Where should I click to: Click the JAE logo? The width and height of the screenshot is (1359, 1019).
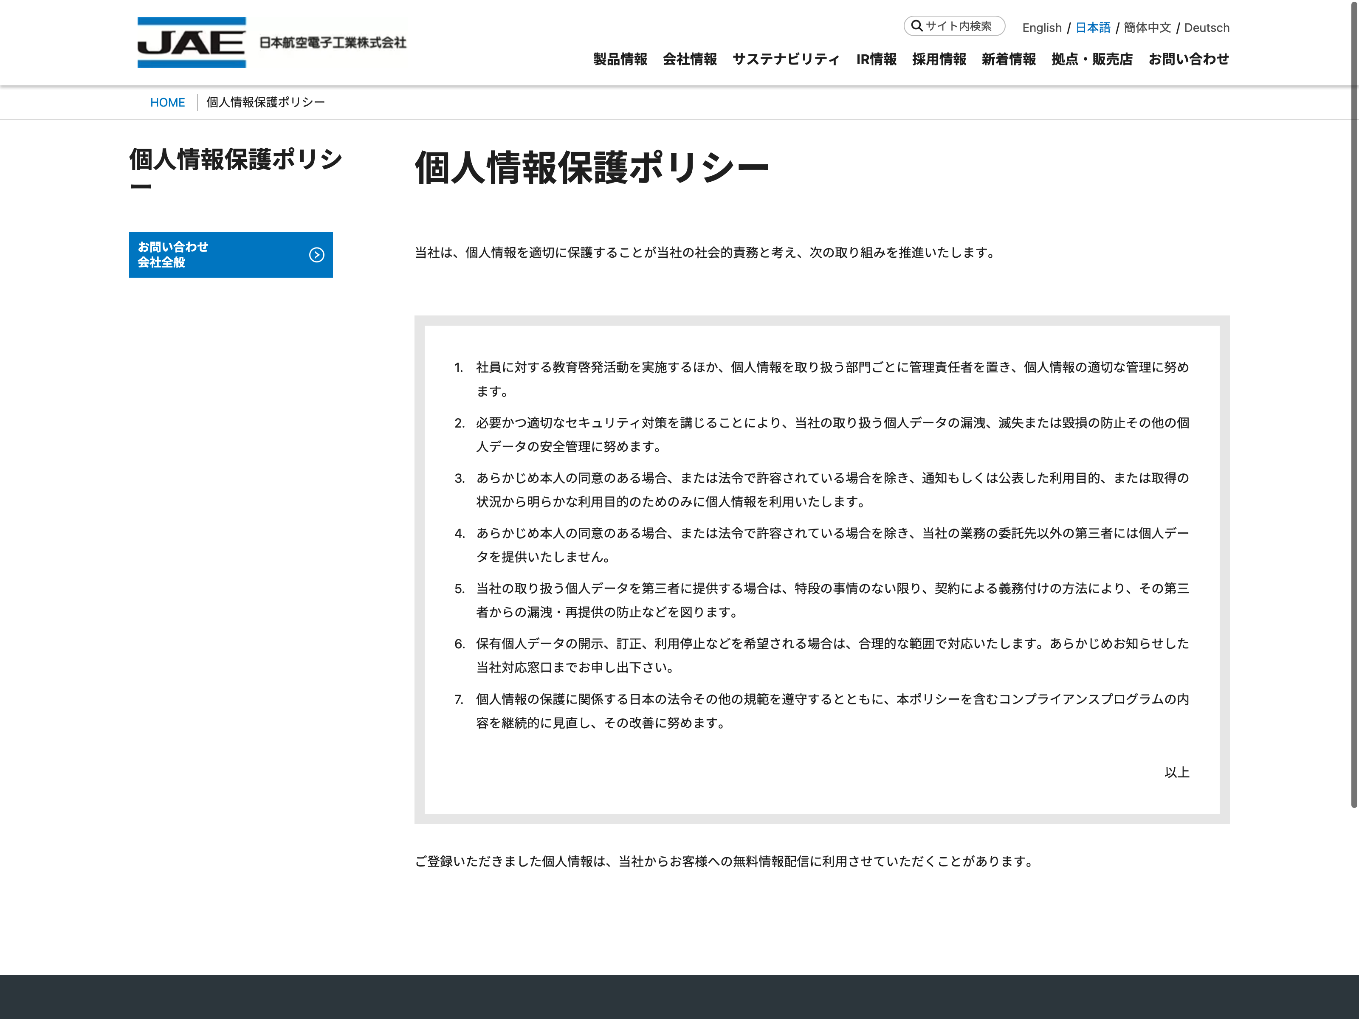coord(191,42)
